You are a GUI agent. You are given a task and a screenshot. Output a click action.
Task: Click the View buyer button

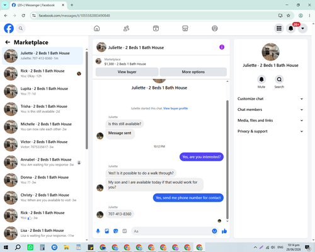(x=127, y=72)
